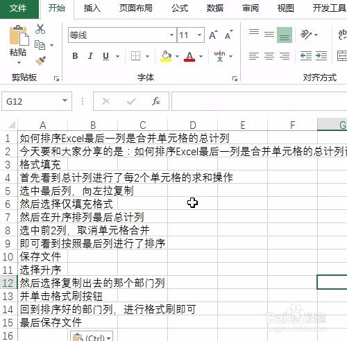Switch to the 页面布局 tab
The height and width of the screenshot is (341, 347).
pyautogui.click(x=136, y=8)
